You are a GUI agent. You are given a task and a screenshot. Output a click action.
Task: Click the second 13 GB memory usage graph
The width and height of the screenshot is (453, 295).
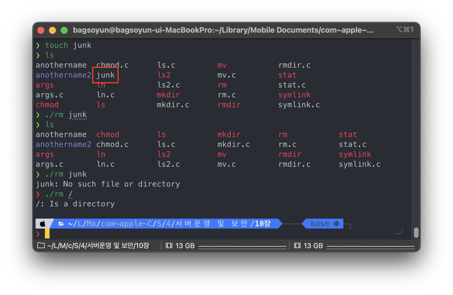point(371,247)
